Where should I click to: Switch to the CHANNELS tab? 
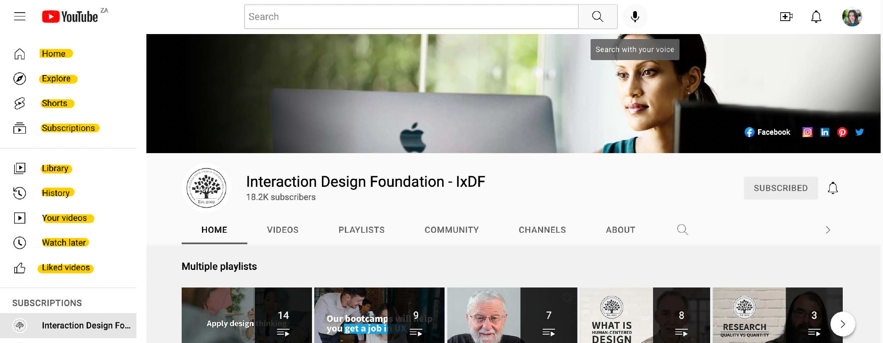[542, 230]
